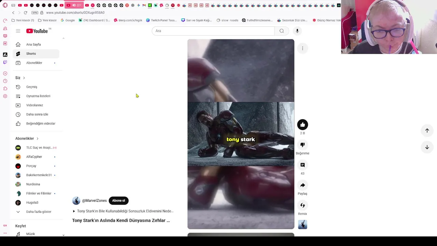Image resolution: width=437 pixels, height=246 pixels.
Task: Open Daha sonra izle list
Action: [36, 114]
